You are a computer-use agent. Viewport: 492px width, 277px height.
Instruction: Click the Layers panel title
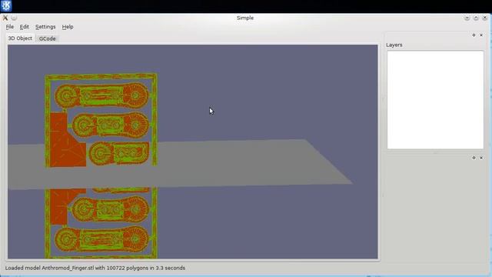(x=394, y=45)
